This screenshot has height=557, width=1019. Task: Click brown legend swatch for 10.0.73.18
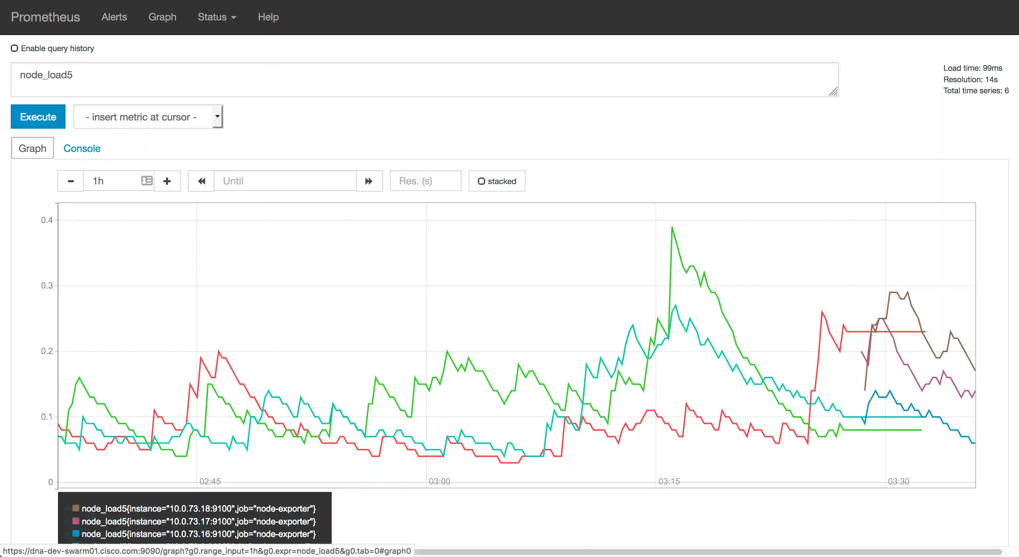coord(75,508)
